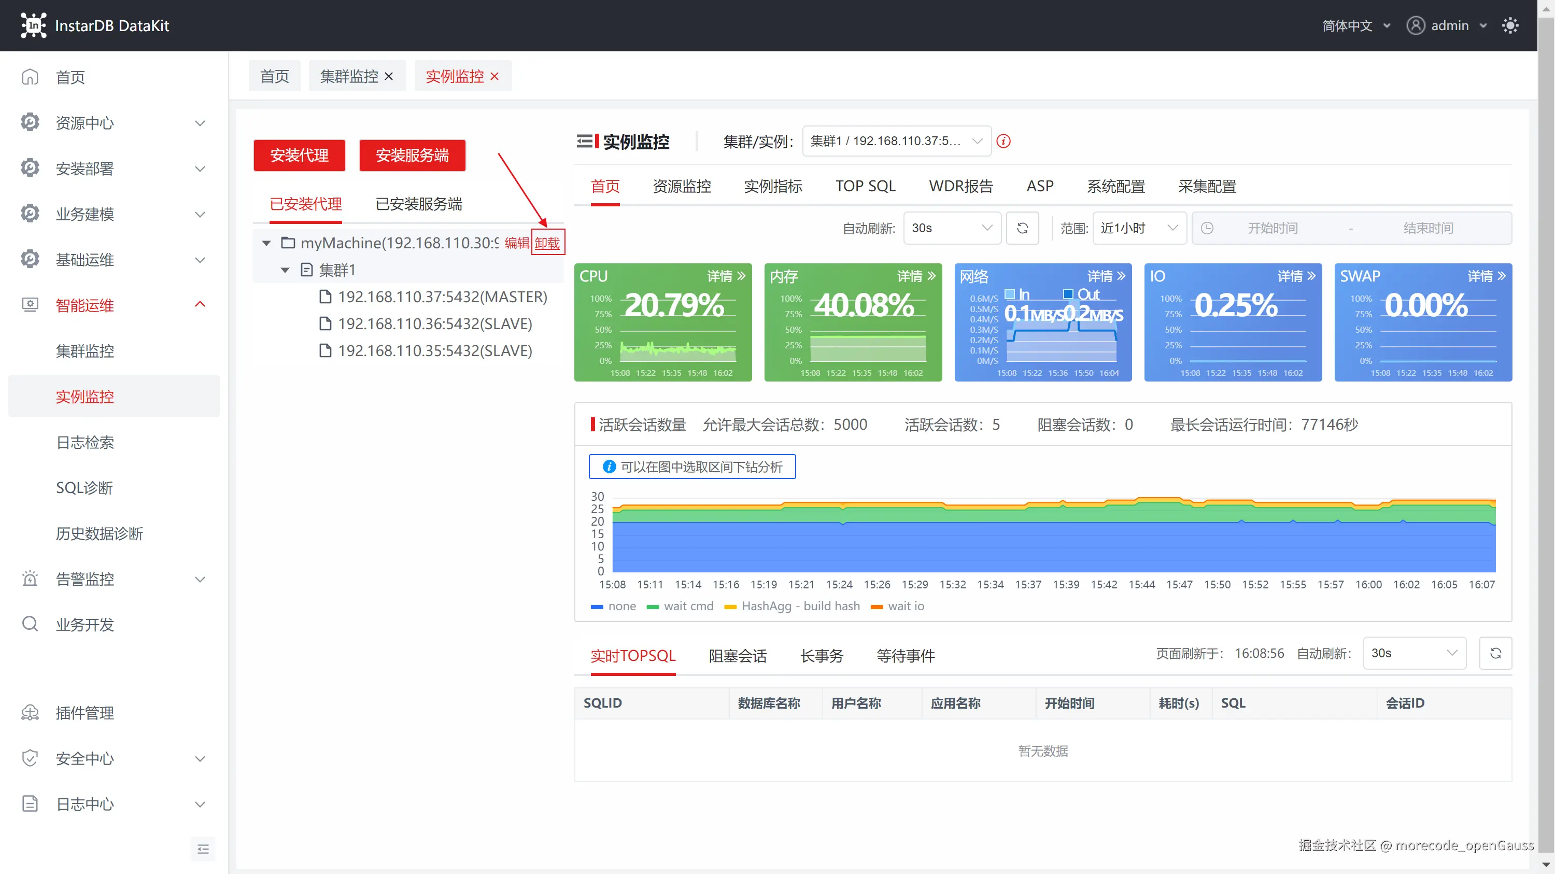Click the hamburger icon beside 实例监控 title
Viewport: 1555px width, 874px height.
pyautogui.click(x=584, y=141)
